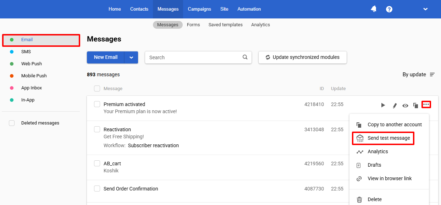This screenshot has height=205, width=441.
Task: Open the By update sort icon
Action: [432, 74]
